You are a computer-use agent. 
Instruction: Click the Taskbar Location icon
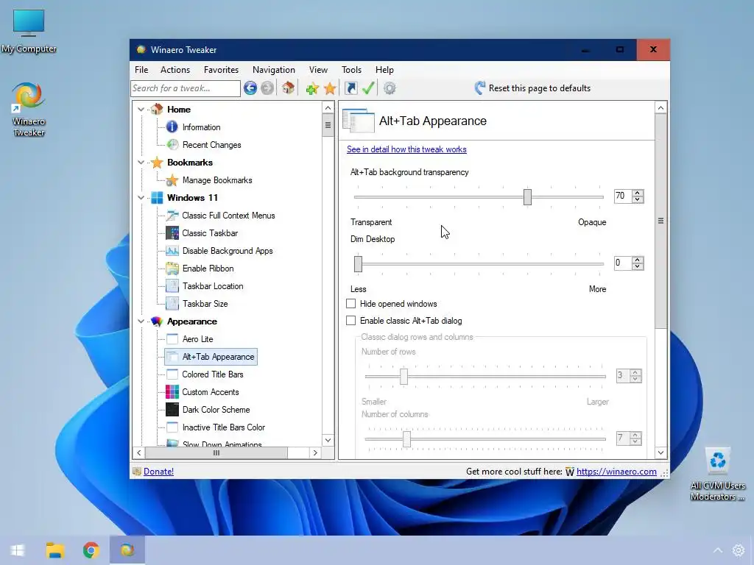tap(172, 286)
